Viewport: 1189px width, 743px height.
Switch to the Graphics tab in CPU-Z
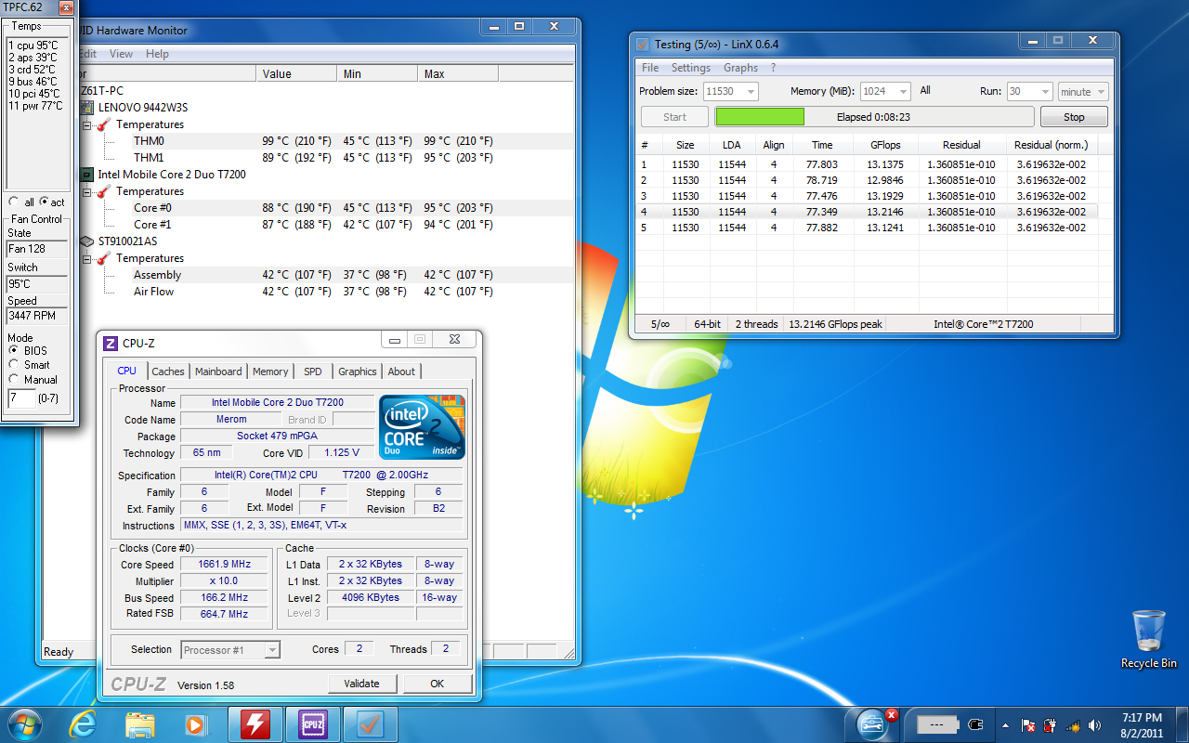[x=358, y=371]
